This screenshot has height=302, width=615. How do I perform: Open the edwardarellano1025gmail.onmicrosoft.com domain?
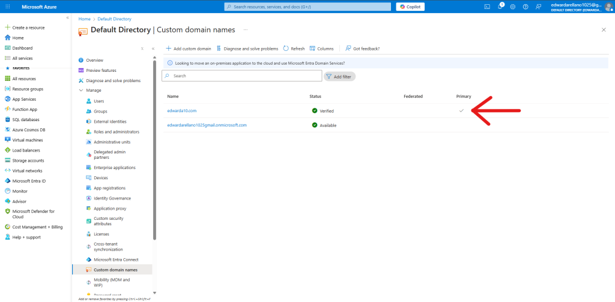point(207,125)
